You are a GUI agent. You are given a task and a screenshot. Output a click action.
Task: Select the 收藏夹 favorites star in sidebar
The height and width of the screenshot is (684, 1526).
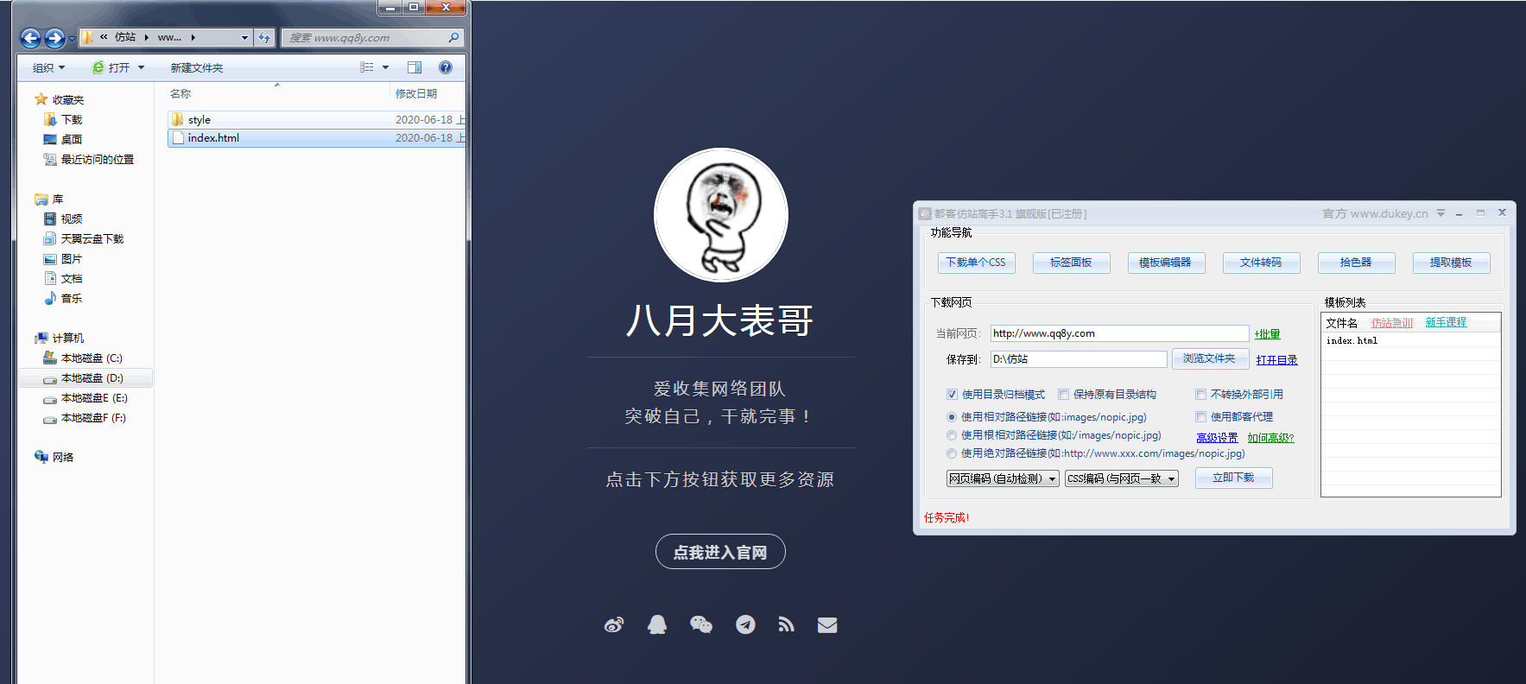pyautogui.click(x=41, y=99)
